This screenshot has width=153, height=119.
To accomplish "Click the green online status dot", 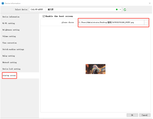I will click(x=117, y=10).
